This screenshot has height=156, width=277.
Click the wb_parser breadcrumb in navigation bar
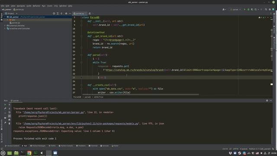click(6, 10)
